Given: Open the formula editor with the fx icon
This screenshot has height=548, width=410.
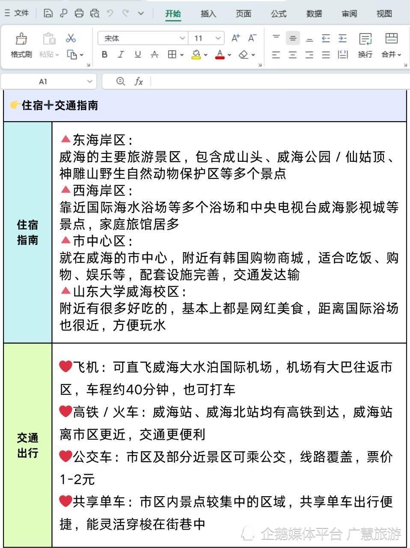Looking at the screenshot, I should click(139, 81).
